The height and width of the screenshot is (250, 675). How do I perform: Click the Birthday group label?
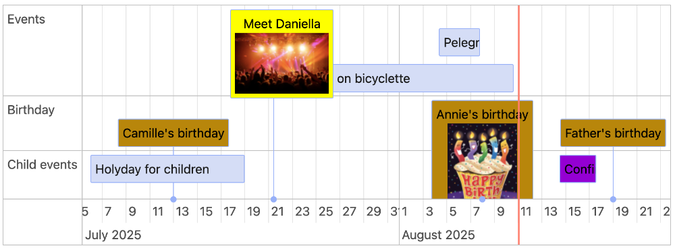pos(31,110)
